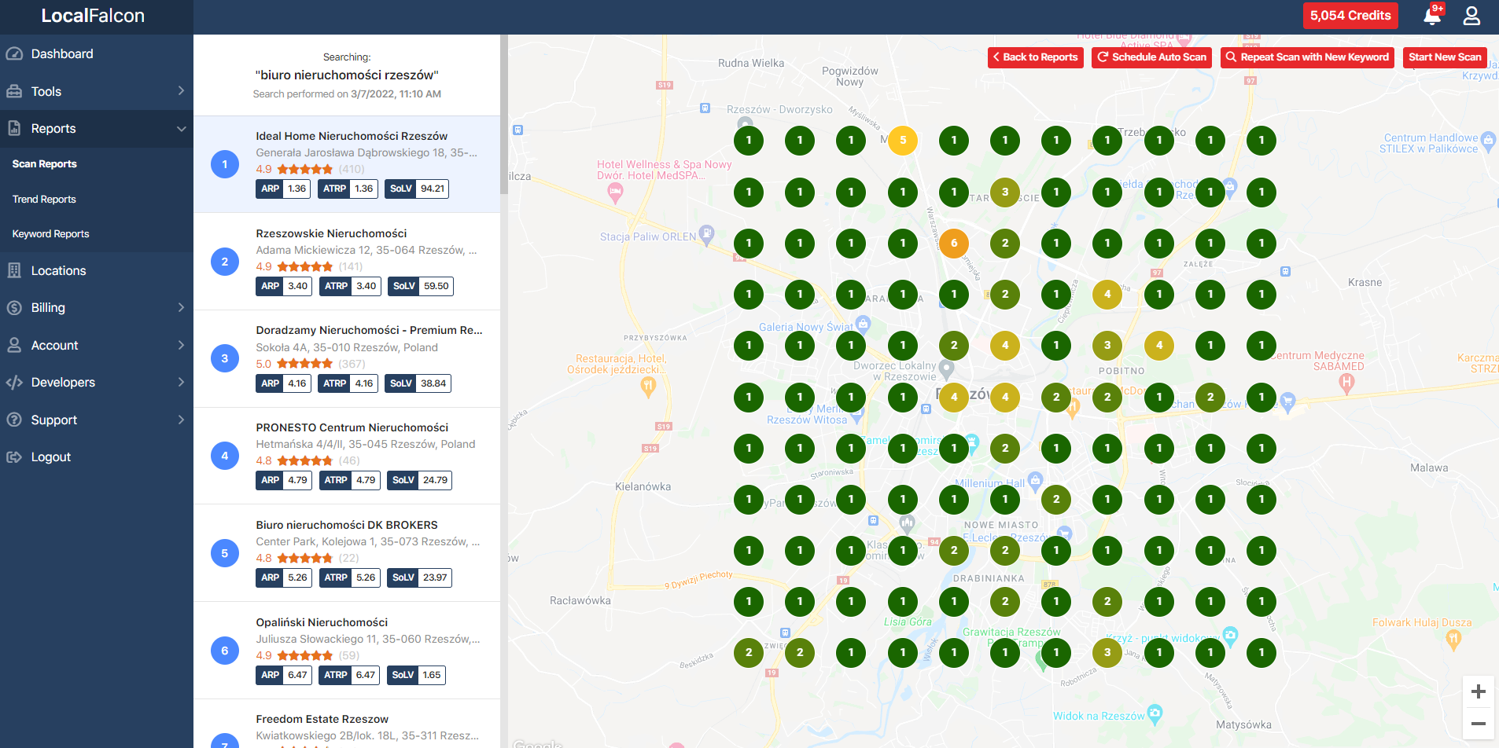Zoom out on the map
Image resolution: width=1499 pixels, height=748 pixels.
click(x=1478, y=724)
